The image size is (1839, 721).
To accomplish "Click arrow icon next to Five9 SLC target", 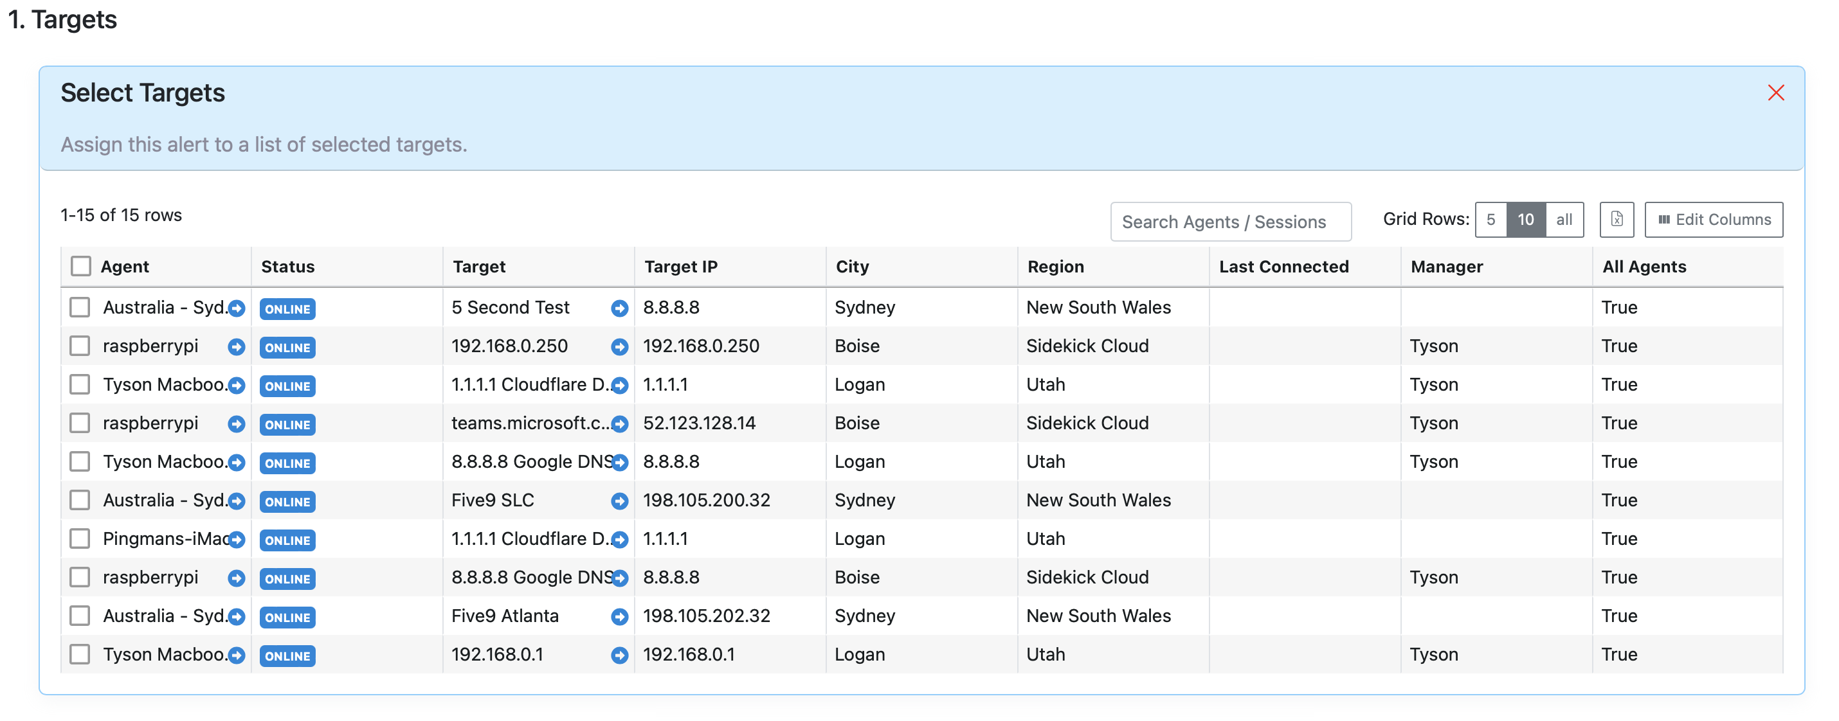I will pyautogui.click(x=619, y=501).
